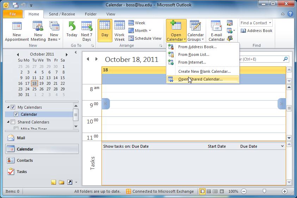Screen dimensions: 297x198
Task: Go to next month in date navigator
Action: click(x=67, y=55)
